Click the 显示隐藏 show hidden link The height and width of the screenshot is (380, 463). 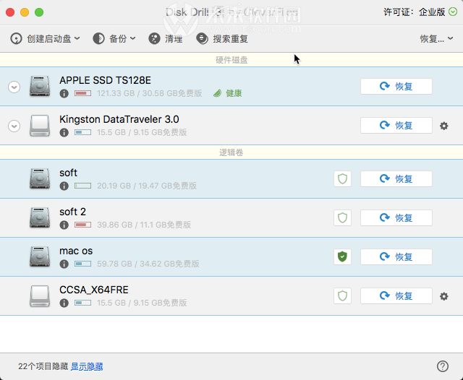(87, 366)
